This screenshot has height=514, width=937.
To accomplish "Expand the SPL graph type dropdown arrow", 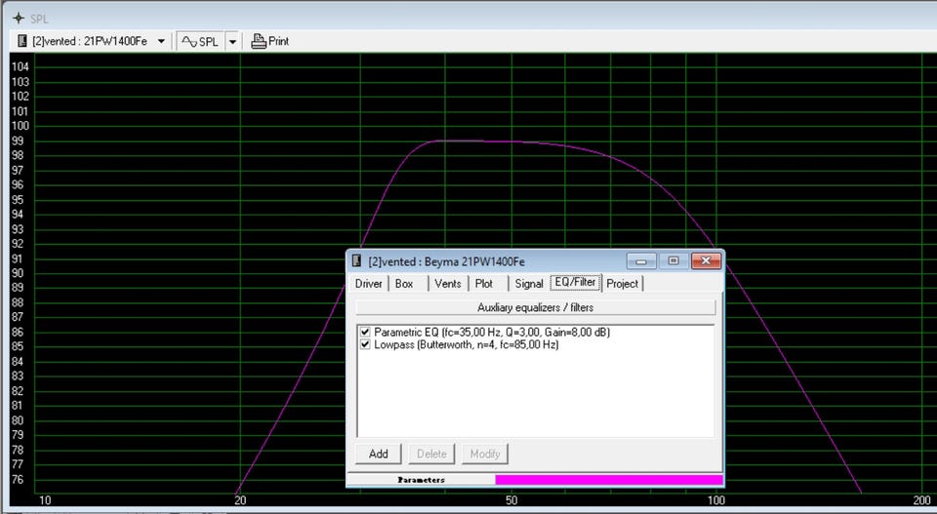I will [x=232, y=41].
